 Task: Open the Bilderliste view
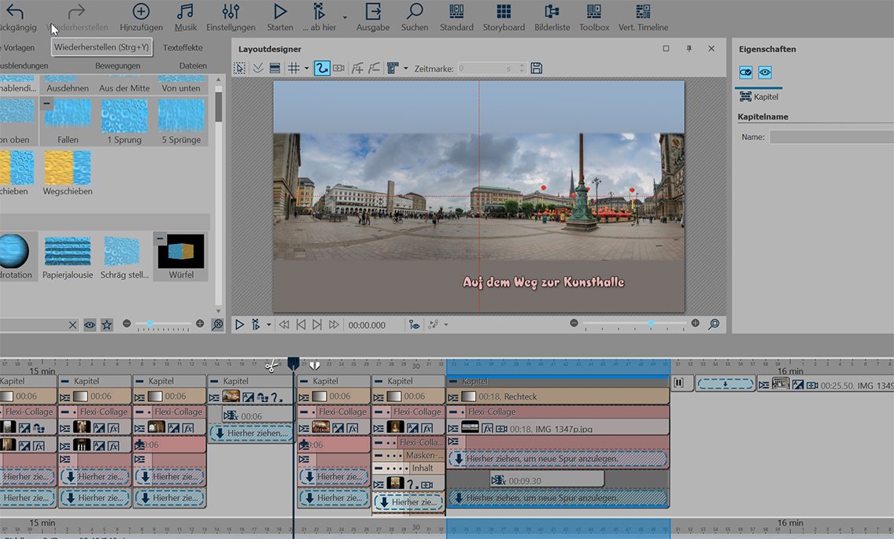pos(552,17)
